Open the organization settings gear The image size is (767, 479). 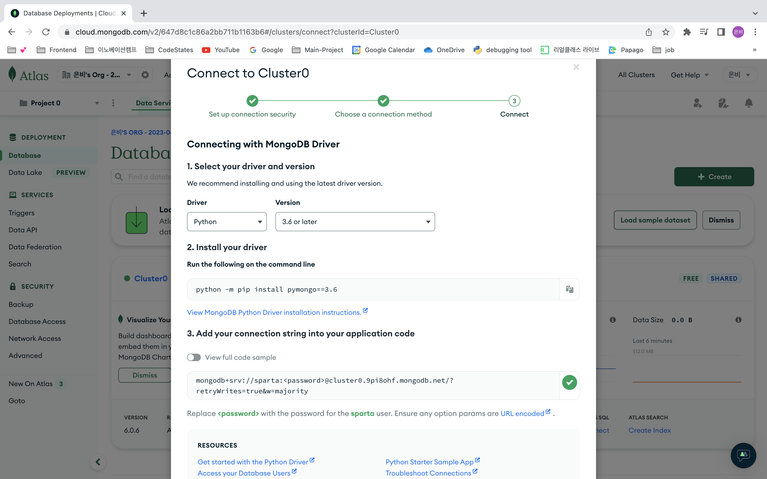(x=145, y=75)
